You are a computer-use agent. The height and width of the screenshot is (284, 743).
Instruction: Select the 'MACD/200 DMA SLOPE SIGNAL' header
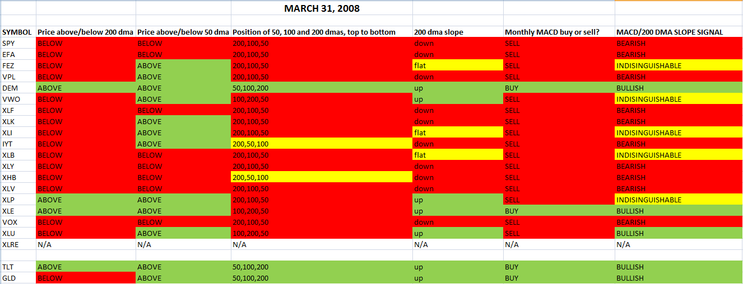[678, 32]
